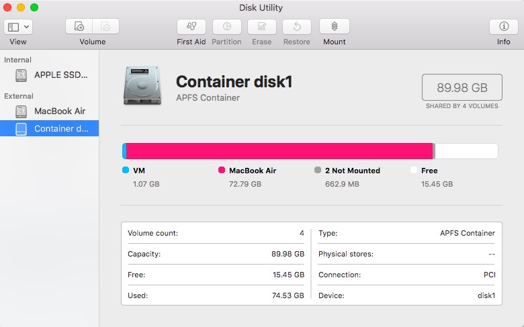Click the pink MacBook Air usage bar segment
Screen dimensions: 524x327
click(279, 151)
